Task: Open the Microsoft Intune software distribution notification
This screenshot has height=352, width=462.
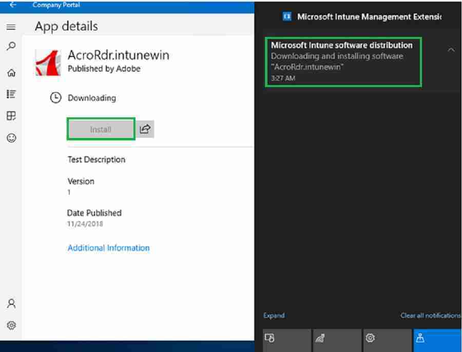Action: tap(343, 62)
